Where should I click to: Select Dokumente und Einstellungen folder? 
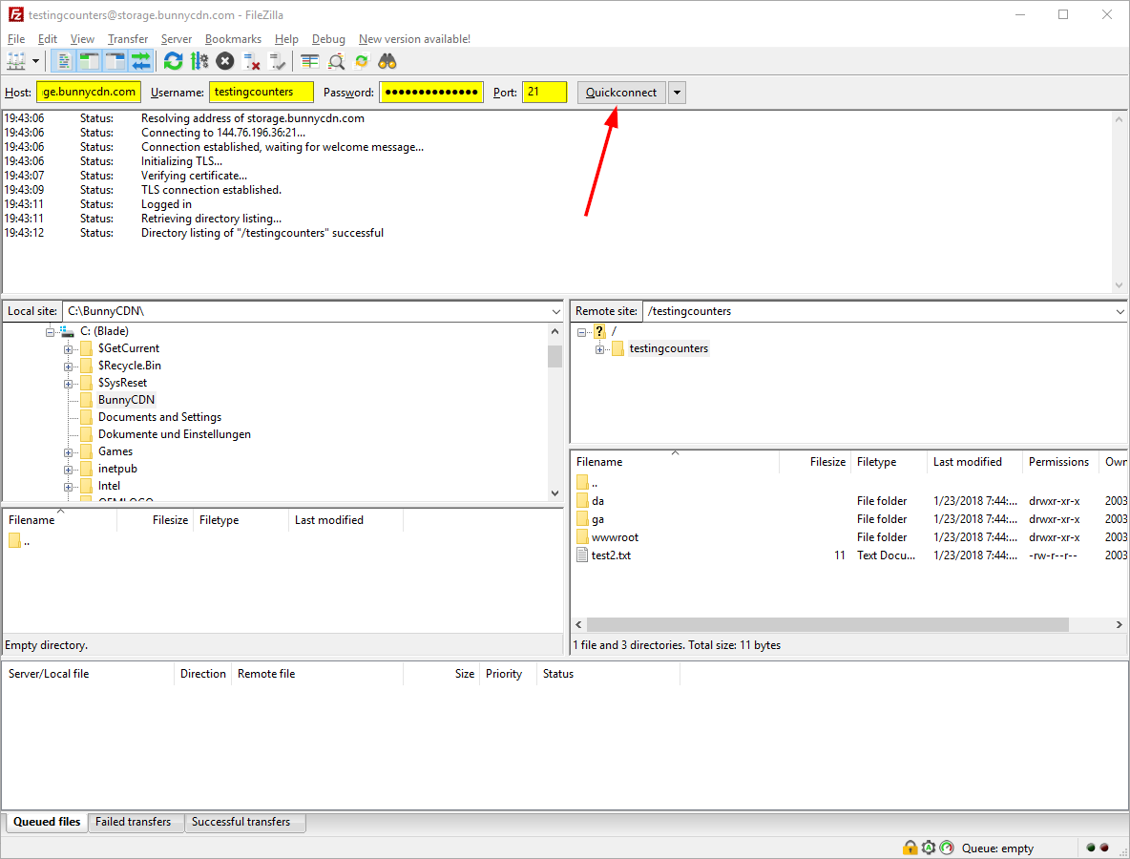[x=175, y=434]
